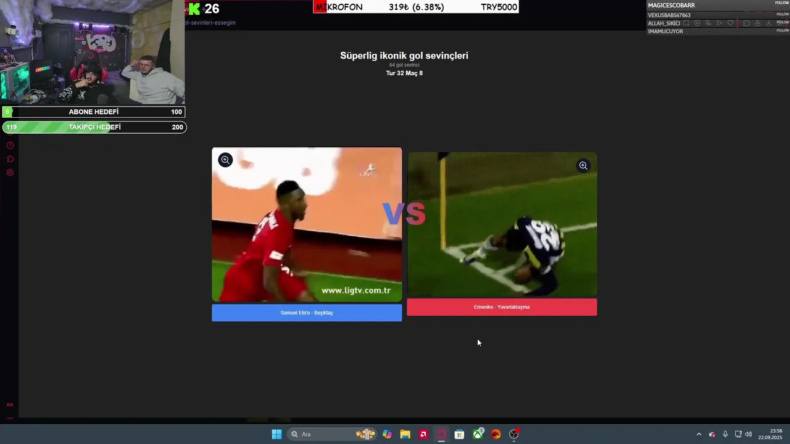Select the Emenike celebration image
This screenshot has height=444, width=790.
(502, 224)
